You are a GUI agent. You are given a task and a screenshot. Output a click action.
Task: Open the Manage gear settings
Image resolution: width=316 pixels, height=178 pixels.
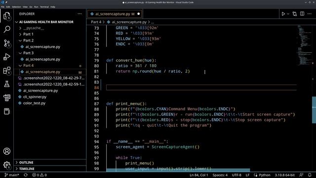pyautogui.click(x=6, y=165)
